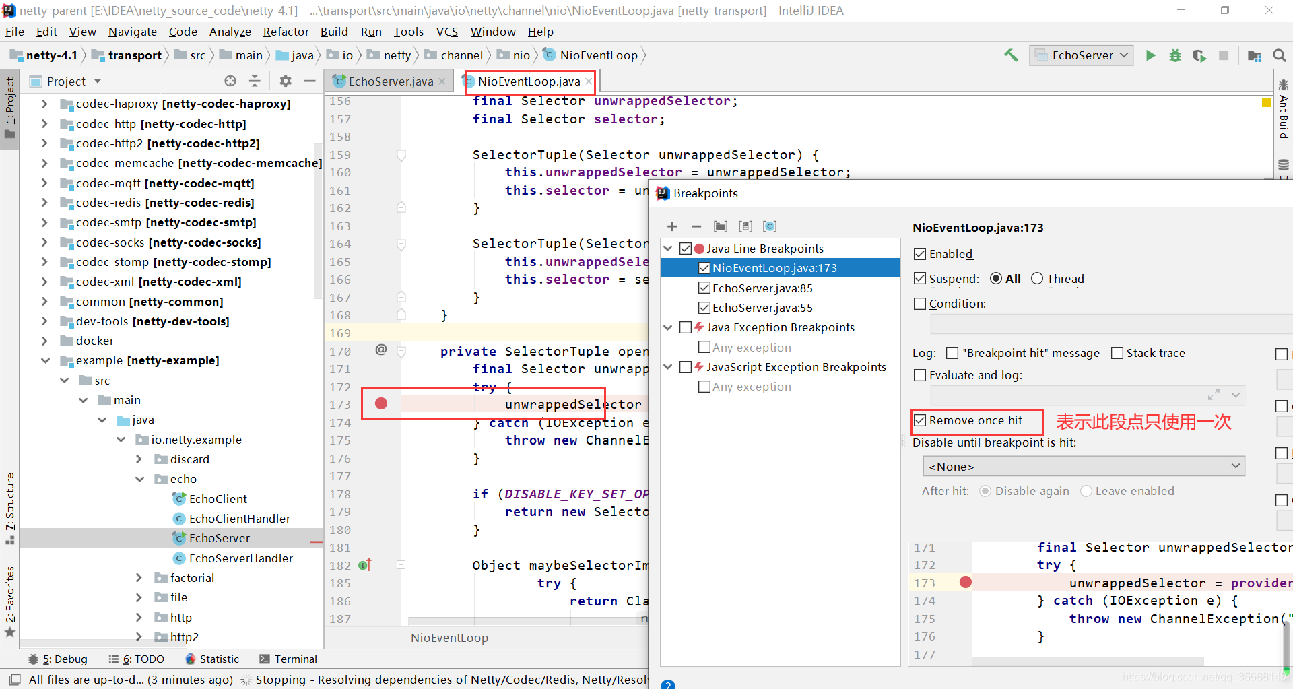Hide Project panel with minus icon
This screenshot has width=1293, height=689.
310,81
